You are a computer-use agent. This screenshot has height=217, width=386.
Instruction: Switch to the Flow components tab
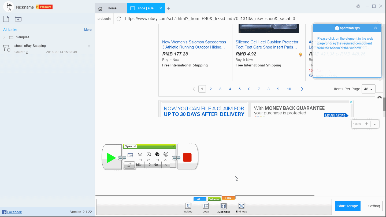pyautogui.click(x=228, y=198)
